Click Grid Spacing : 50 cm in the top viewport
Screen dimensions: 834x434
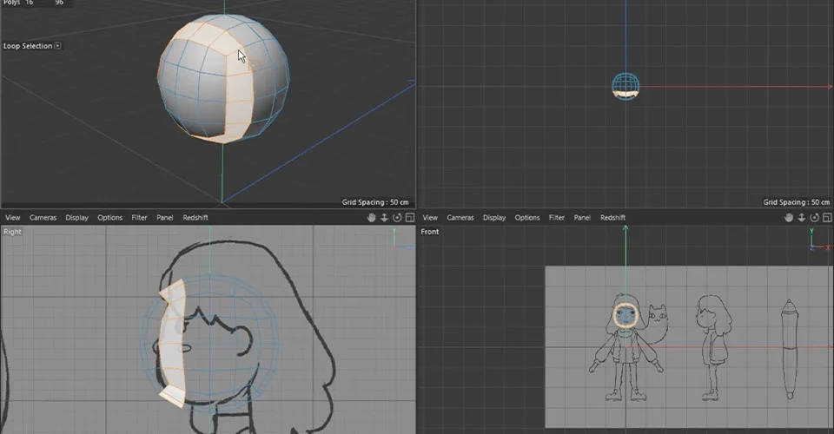[797, 202]
